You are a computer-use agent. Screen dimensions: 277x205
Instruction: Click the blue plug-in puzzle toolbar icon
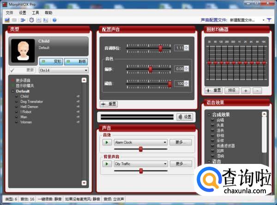23,20
